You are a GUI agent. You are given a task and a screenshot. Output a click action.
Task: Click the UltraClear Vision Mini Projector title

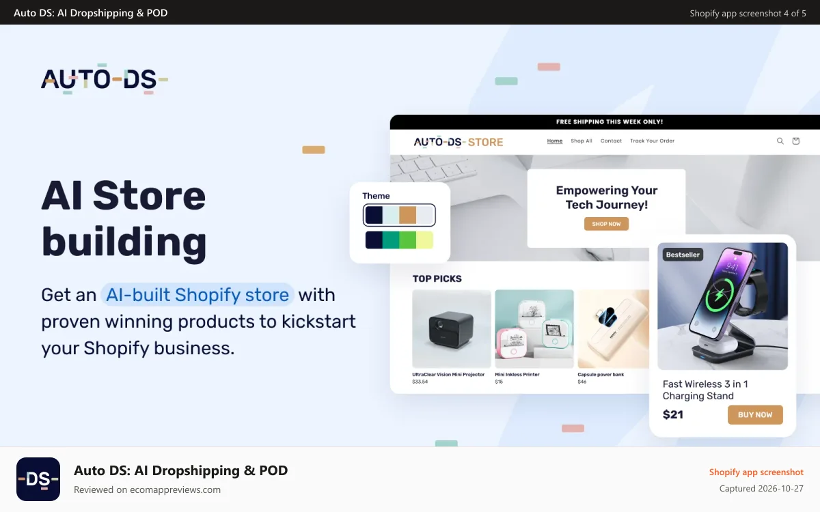click(448, 375)
